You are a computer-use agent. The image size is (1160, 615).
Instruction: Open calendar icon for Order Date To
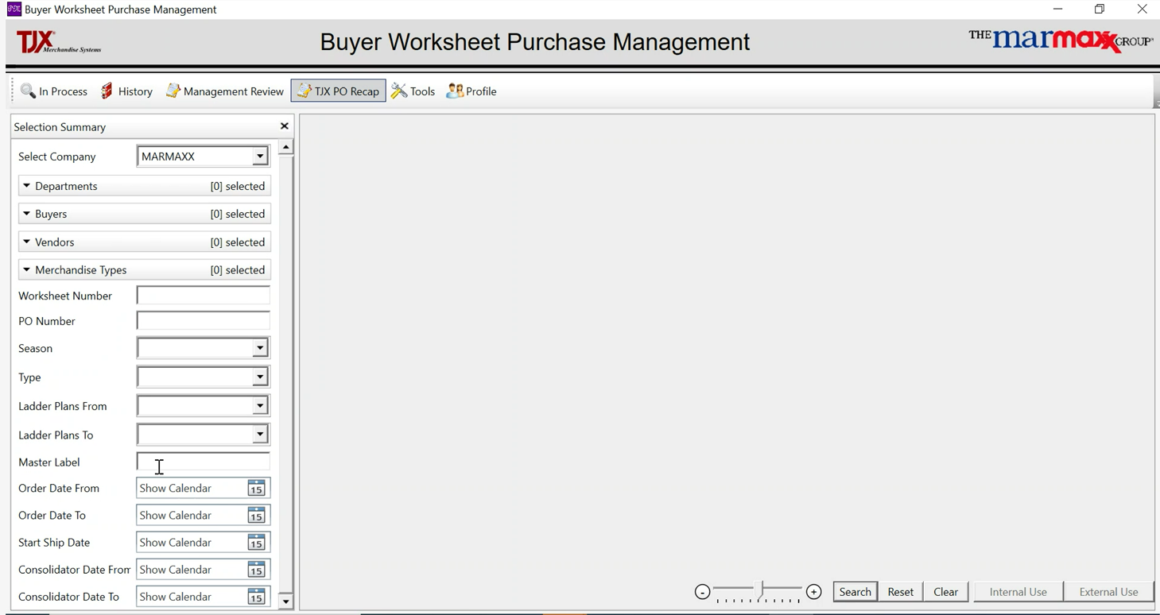(x=256, y=515)
